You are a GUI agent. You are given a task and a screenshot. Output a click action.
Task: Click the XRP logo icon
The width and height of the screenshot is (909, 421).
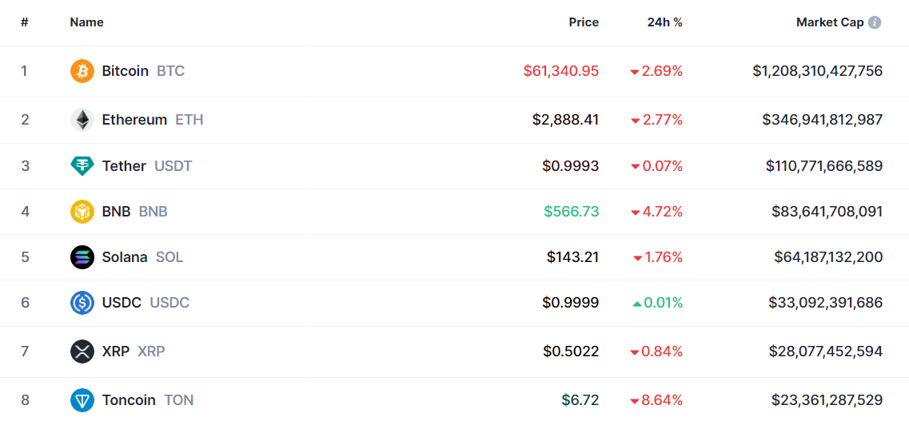click(82, 351)
